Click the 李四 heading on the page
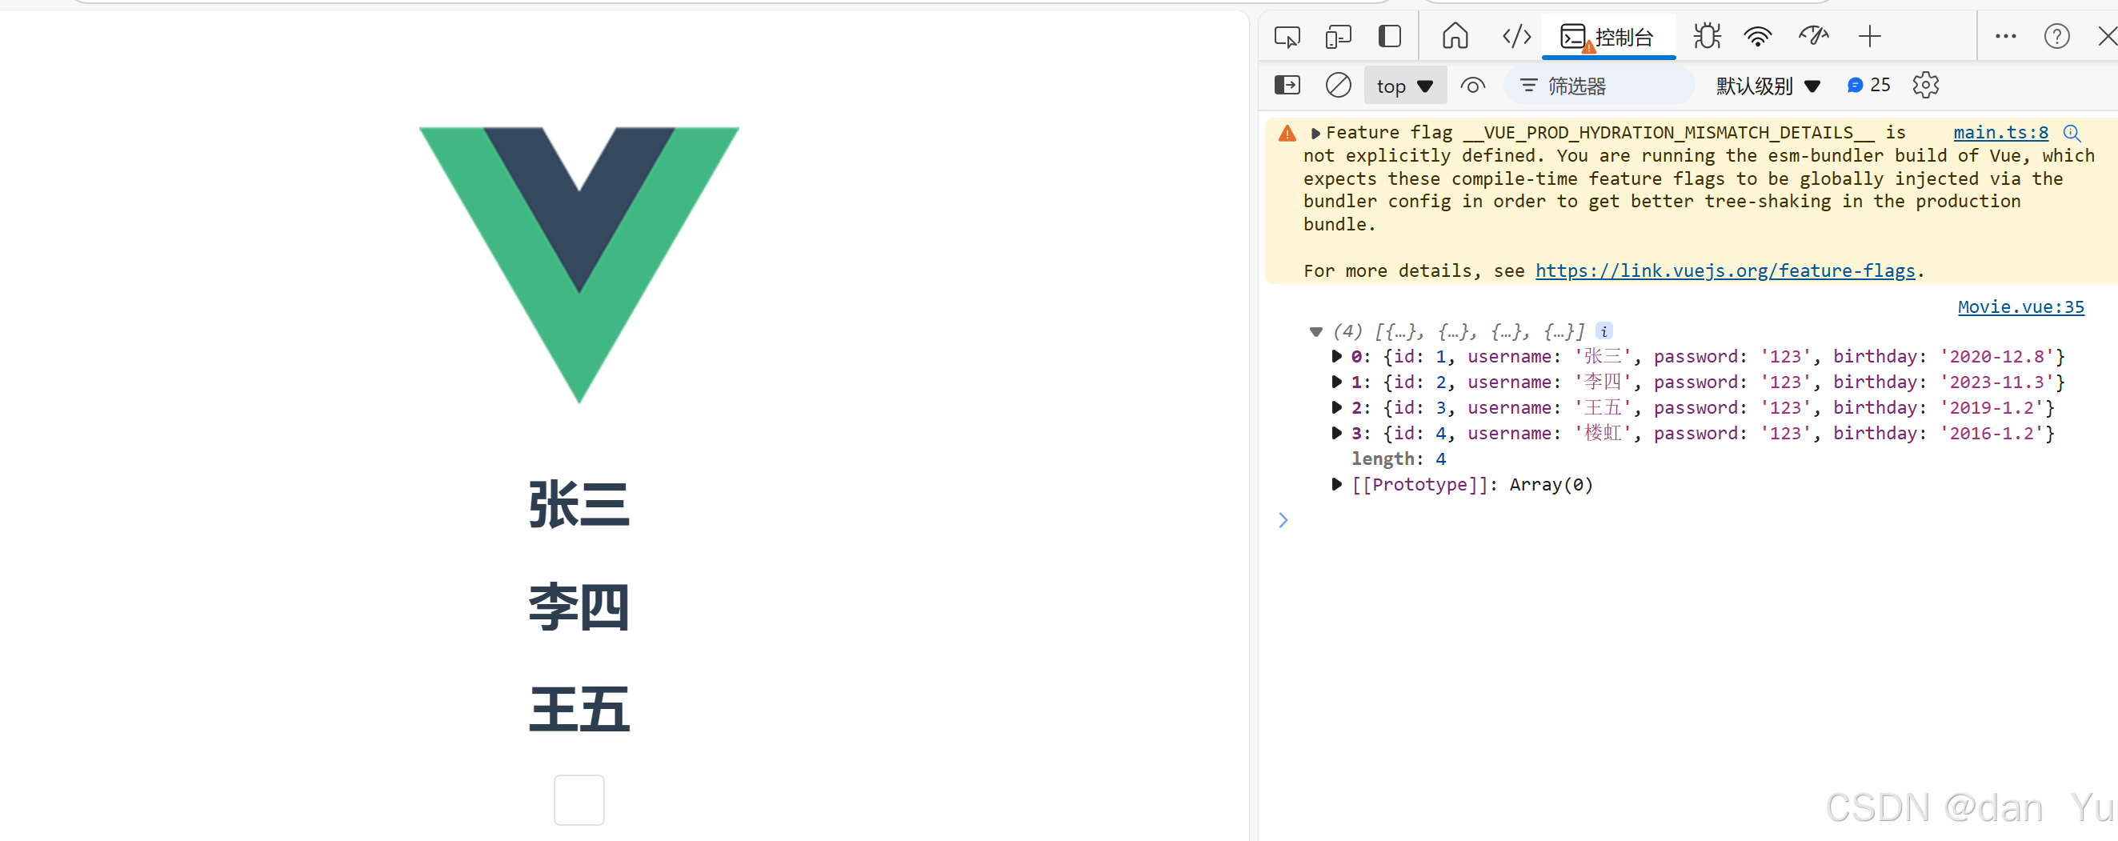Image resolution: width=2118 pixels, height=841 pixels. click(x=579, y=607)
